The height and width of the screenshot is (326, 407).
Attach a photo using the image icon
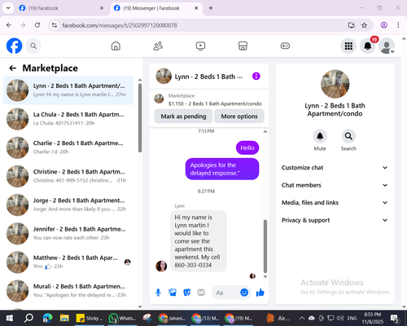173,293
